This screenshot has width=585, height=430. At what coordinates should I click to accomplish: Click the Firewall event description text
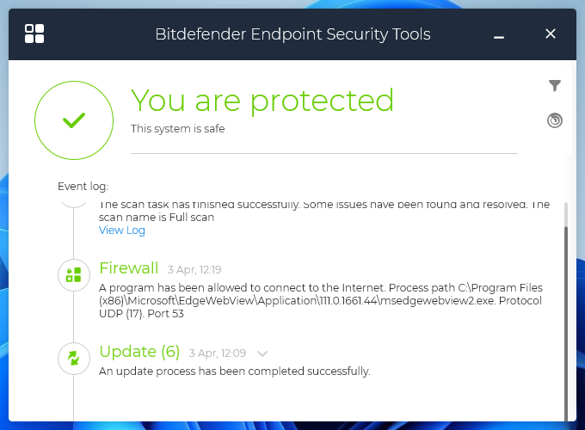click(320, 300)
